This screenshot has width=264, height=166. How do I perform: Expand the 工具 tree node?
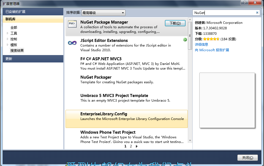[7, 33]
